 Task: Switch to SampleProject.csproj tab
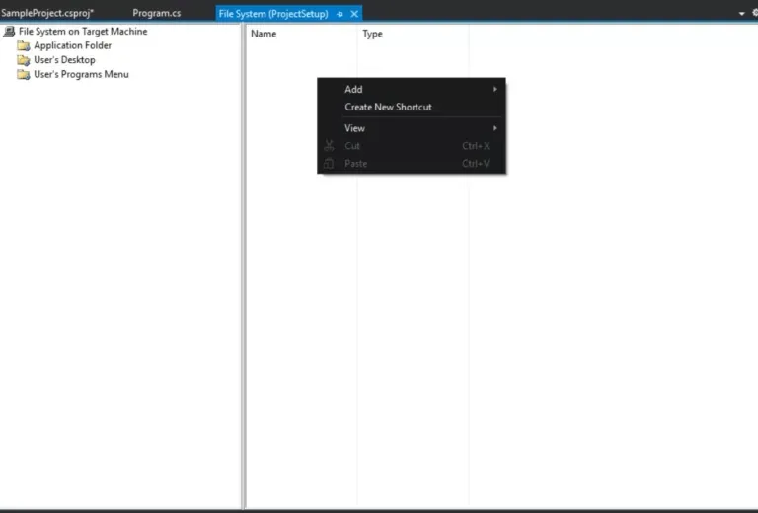point(47,13)
